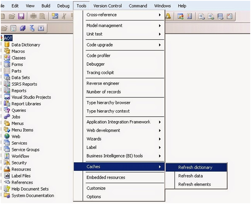Click the folder icon in second toolbar row
251x204 pixels.
pos(4,28)
